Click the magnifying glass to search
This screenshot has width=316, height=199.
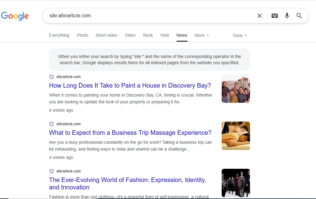coord(299,15)
